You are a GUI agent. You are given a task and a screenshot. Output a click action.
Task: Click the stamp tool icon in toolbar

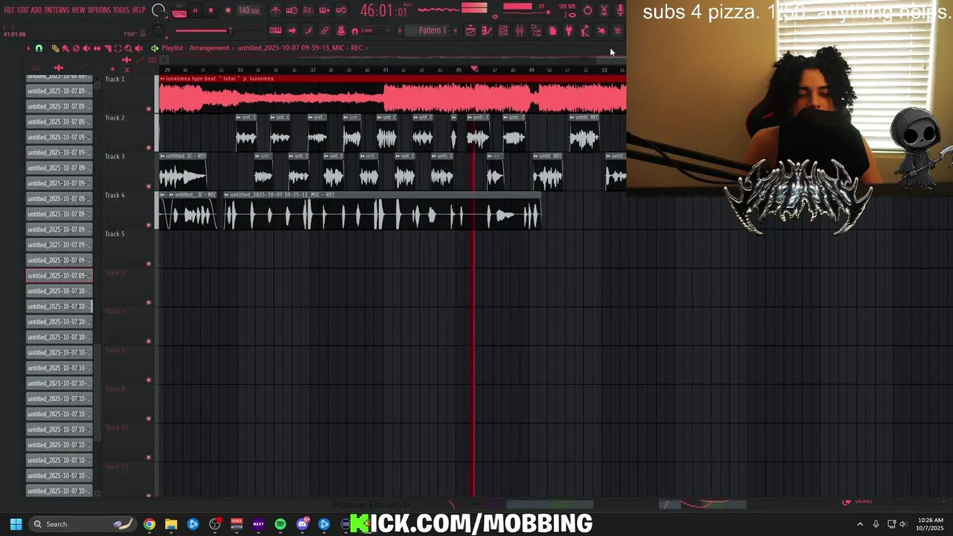[341, 31]
